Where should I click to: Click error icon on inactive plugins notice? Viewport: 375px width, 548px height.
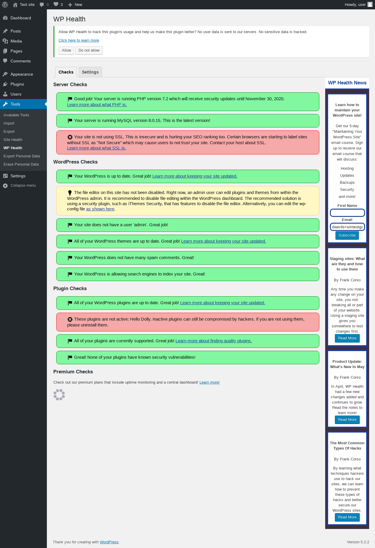(70, 319)
